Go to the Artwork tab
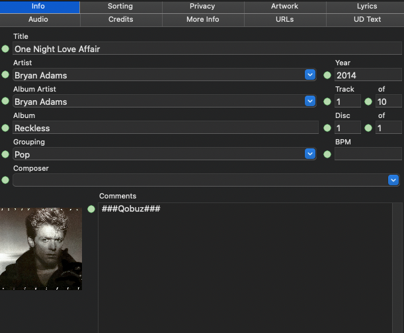Viewport: 404px width, 333px height. (285, 7)
